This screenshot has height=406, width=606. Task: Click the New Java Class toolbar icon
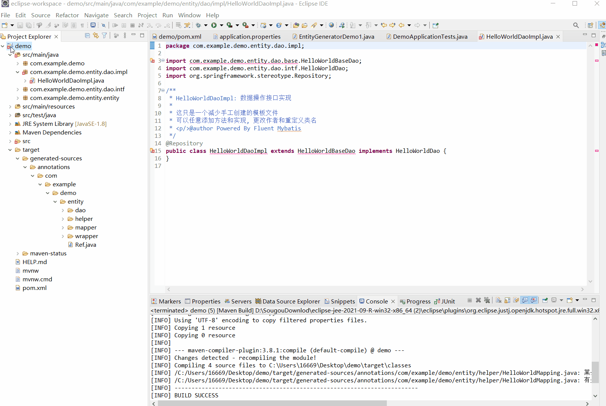(x=279, y=25)
